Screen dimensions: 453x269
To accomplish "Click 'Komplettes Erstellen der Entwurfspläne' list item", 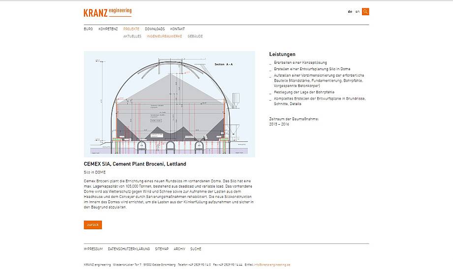I will [x=320, y=101].
